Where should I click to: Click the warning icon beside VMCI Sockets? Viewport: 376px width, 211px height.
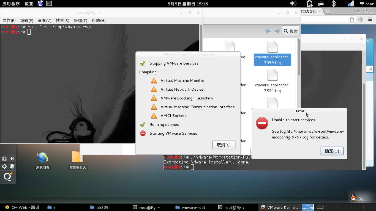[154, 116]
